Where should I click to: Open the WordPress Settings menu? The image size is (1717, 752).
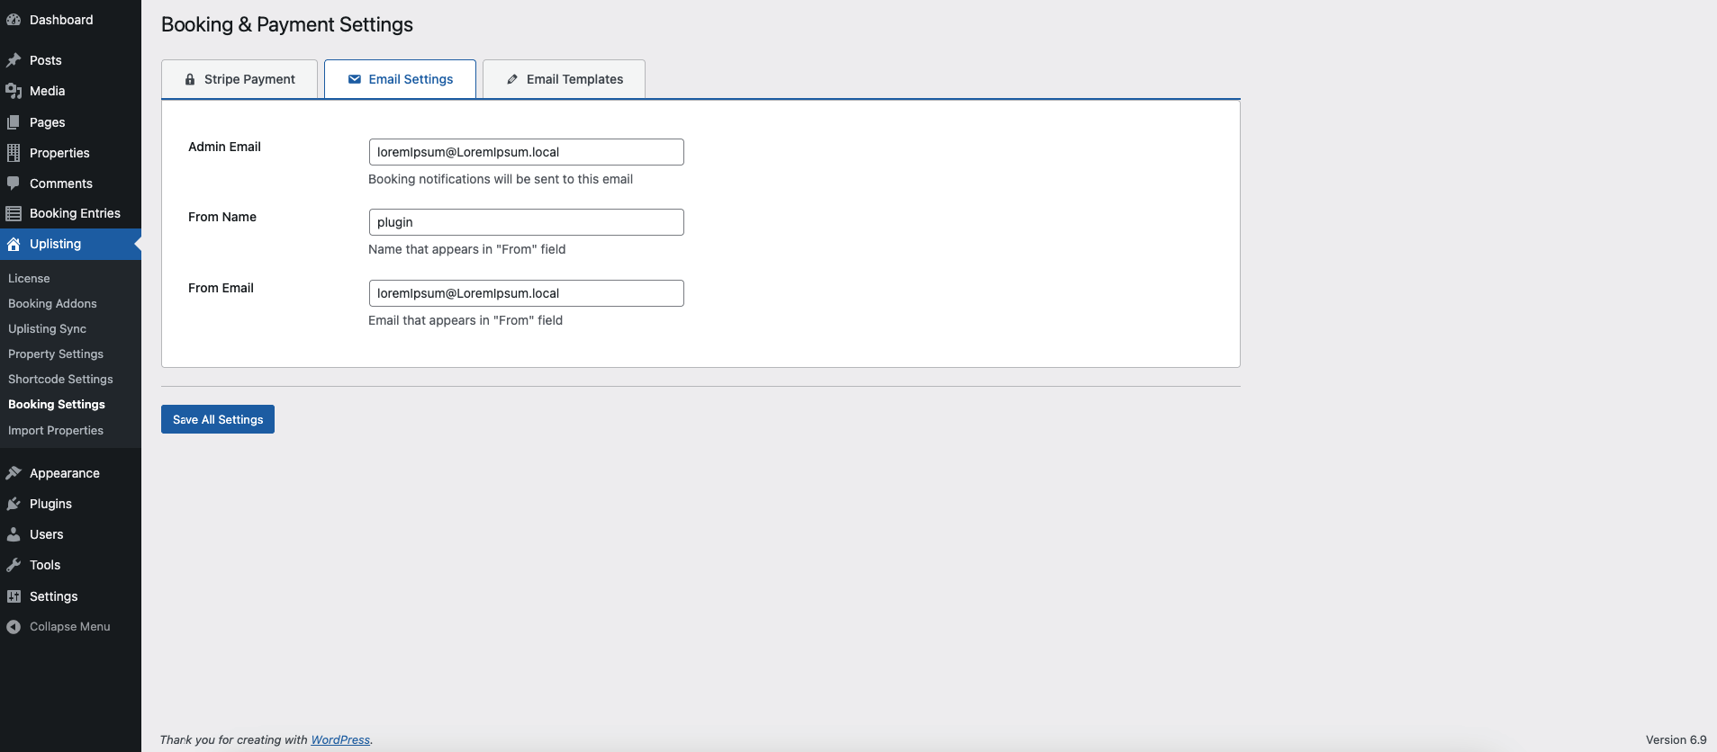tap(70, 596)
